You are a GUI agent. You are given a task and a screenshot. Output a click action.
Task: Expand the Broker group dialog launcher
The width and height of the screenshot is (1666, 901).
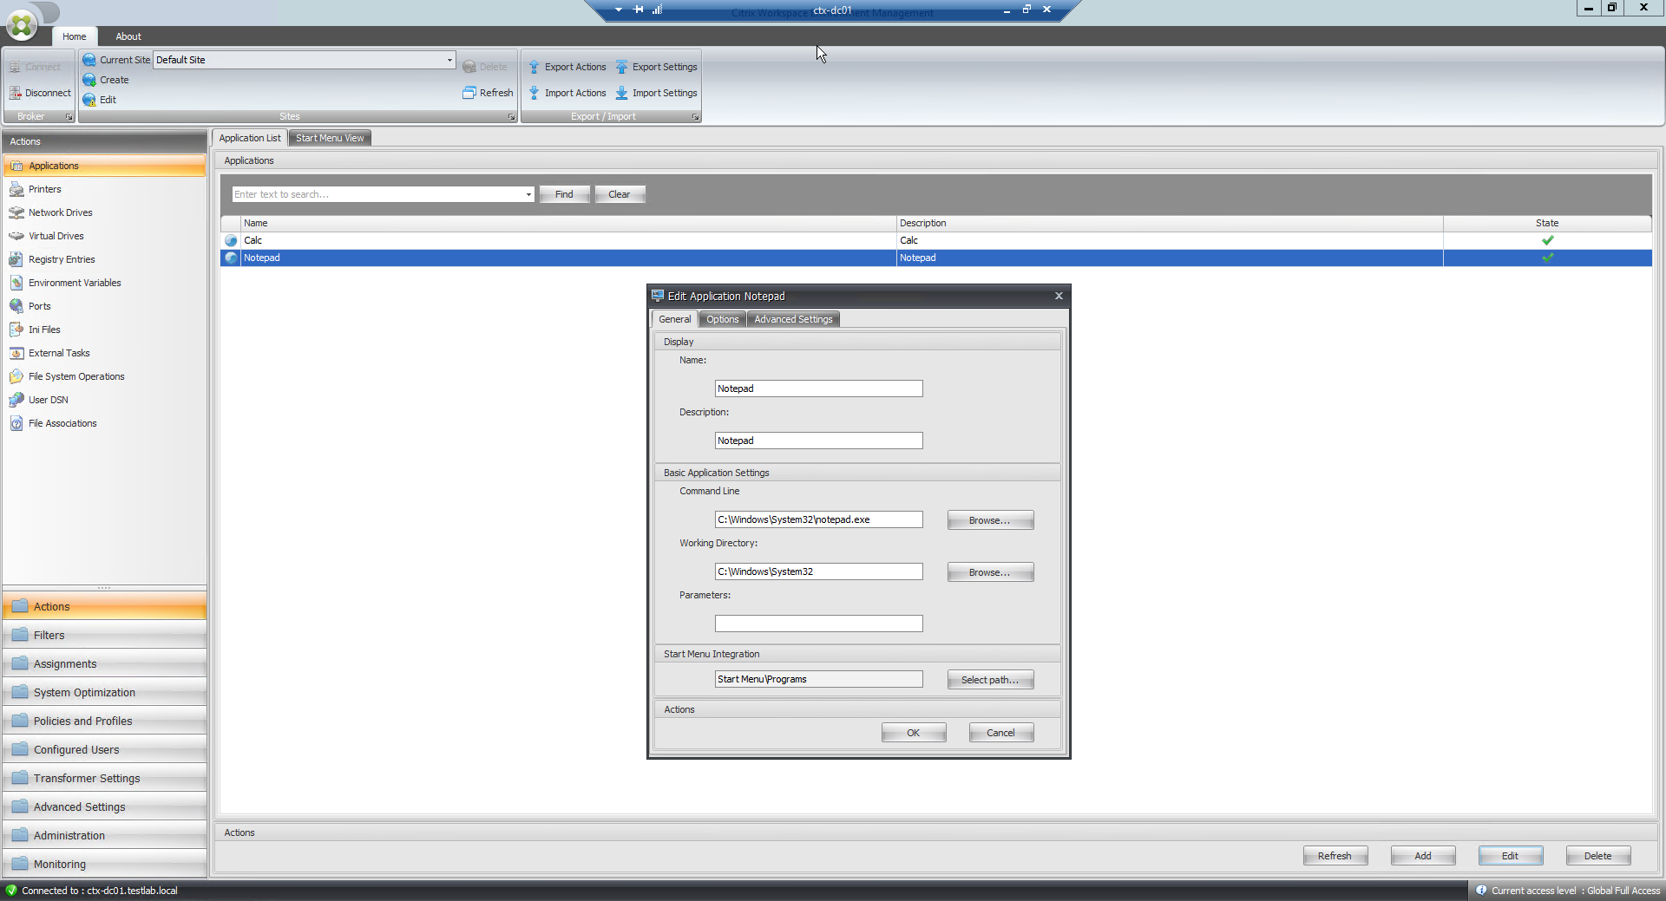point(69,117)
